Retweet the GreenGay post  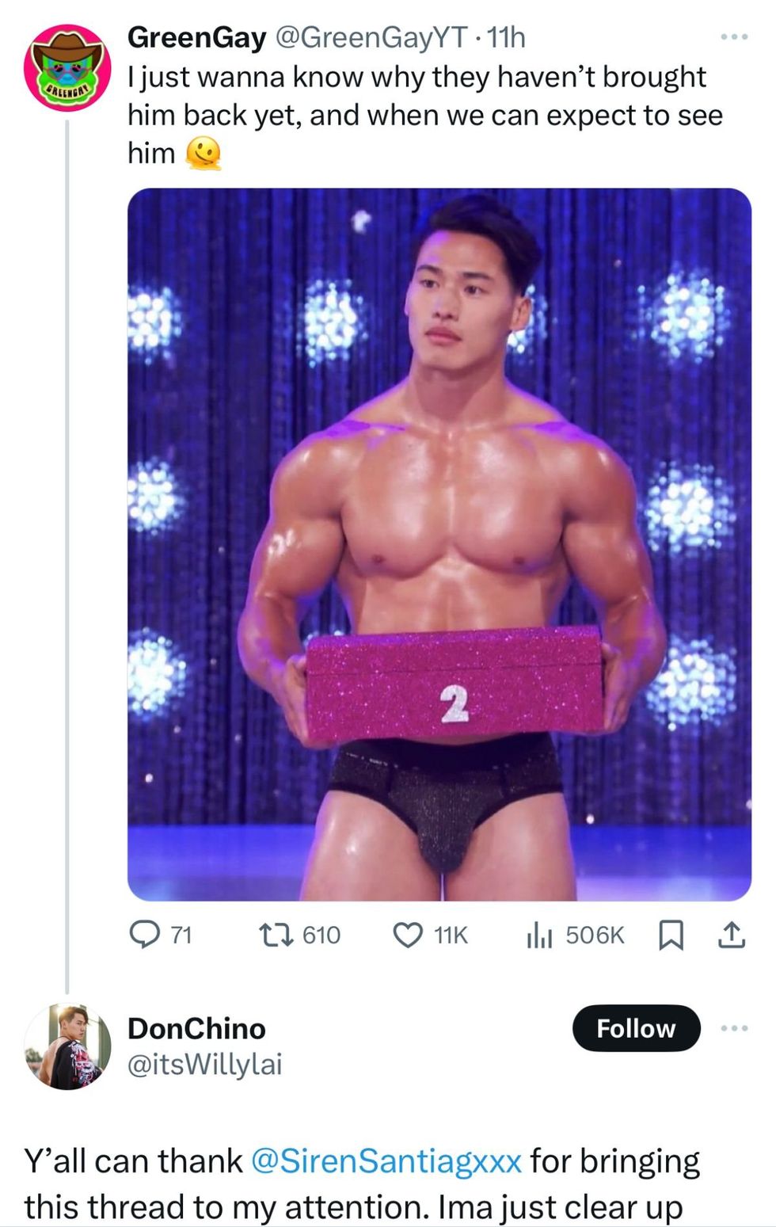(276, 935)
